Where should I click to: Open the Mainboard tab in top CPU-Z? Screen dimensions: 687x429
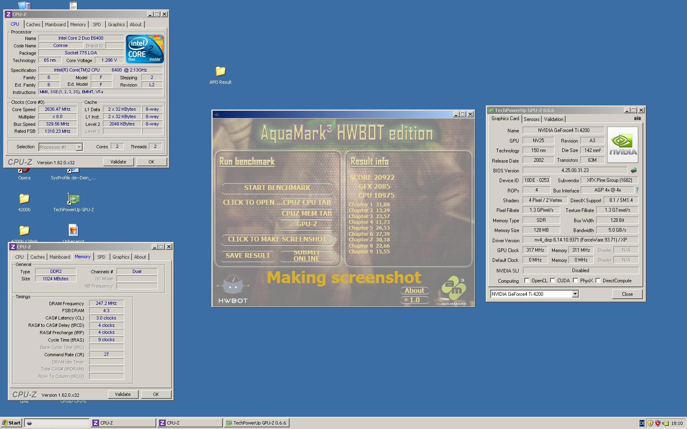tap(55, 25)
